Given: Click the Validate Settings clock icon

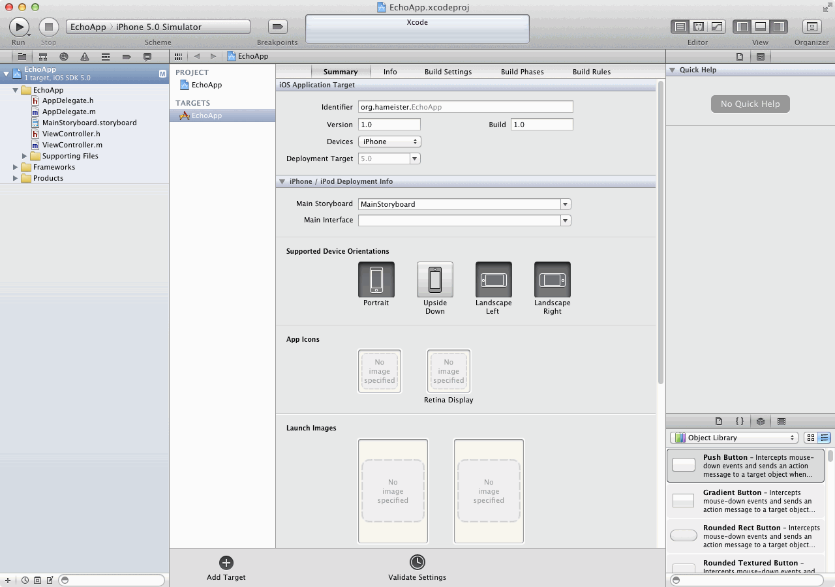Looking at the screenshot, I should [417, 562].
